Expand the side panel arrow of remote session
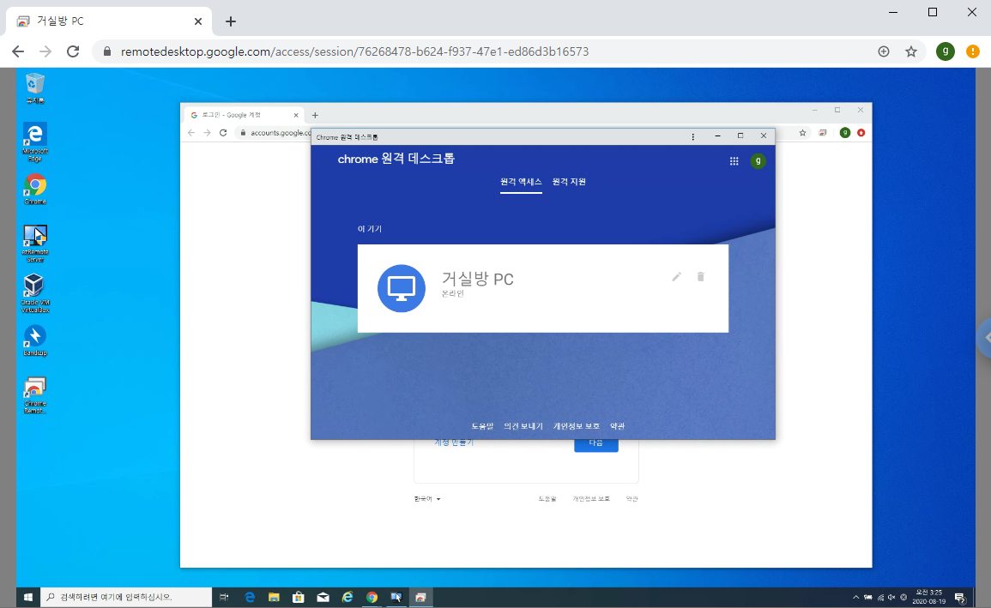 tap(984, 338)
